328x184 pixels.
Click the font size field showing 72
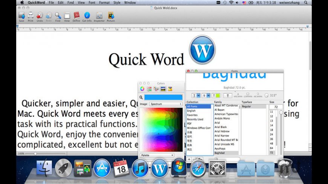click(x=276, y=107)
